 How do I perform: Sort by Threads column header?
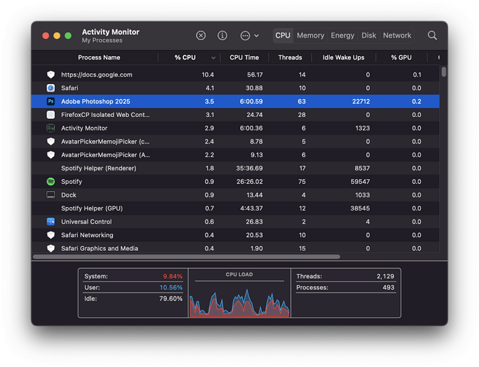(x=290, y=57)
